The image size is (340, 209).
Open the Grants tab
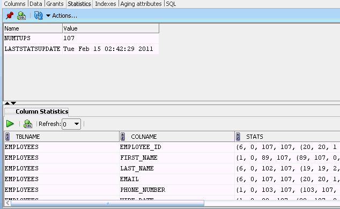pos(55,4)
